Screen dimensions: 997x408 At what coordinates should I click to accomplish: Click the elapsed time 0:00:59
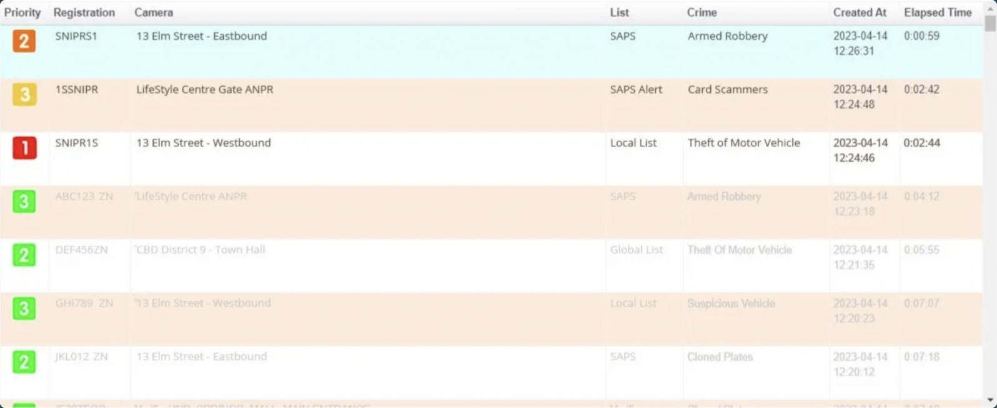tap(921, 36)
